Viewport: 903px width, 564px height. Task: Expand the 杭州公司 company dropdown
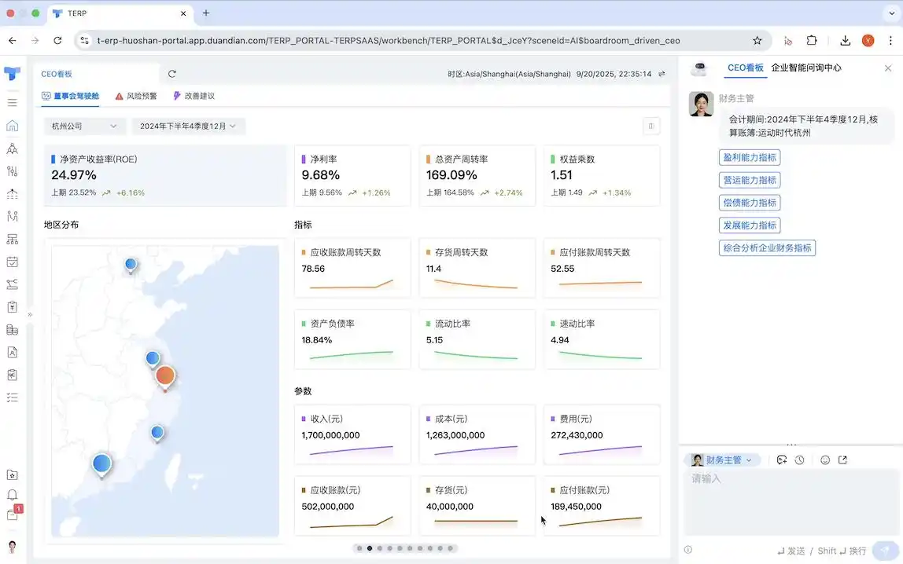pyautogui.click(x=84, y=126)
